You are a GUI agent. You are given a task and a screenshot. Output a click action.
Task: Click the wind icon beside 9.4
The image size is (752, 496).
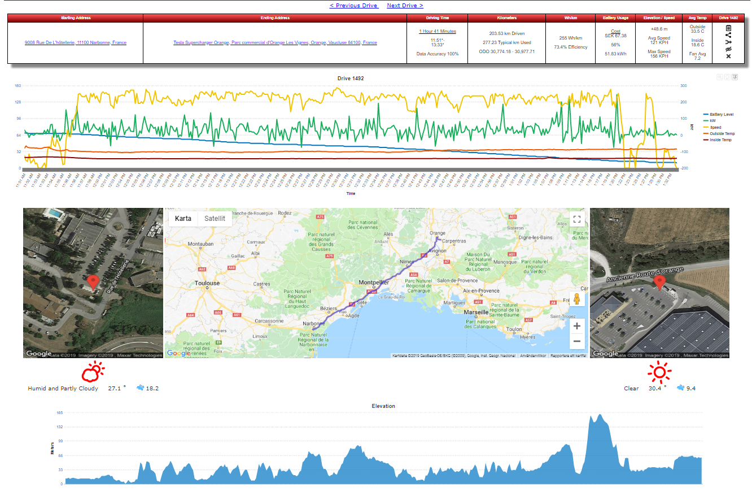click(680, 388)
